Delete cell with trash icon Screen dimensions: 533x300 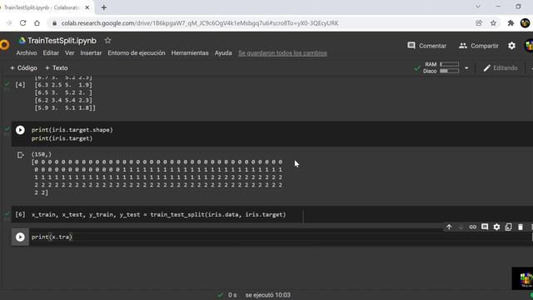coord(521,227)
